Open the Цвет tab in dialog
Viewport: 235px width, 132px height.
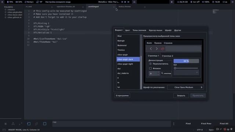click(127, 30)
